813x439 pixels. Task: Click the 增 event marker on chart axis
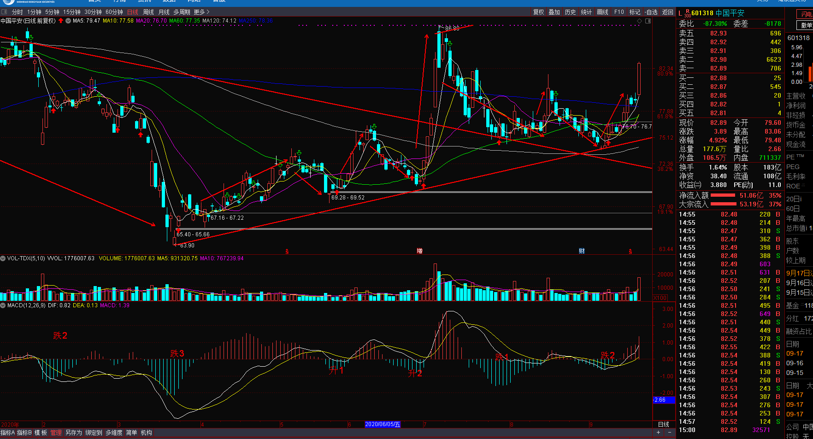(419, 251)
